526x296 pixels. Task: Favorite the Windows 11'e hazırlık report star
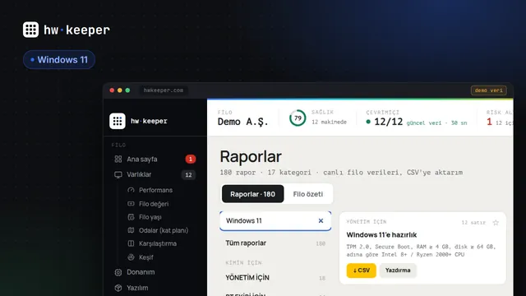[x=496, y=223]
